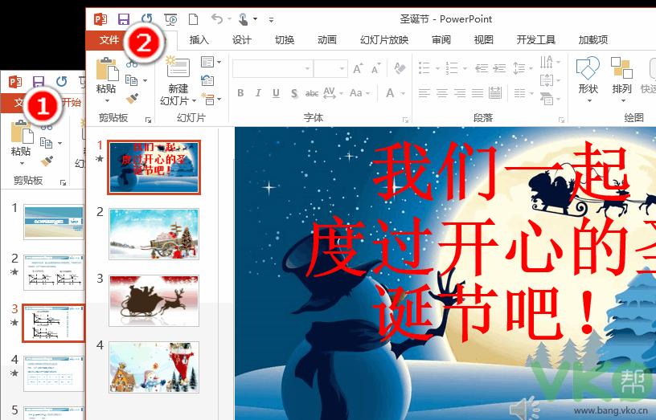Switch to 动画 tab
Screen dimensions: 656x420
click(326, 39)
